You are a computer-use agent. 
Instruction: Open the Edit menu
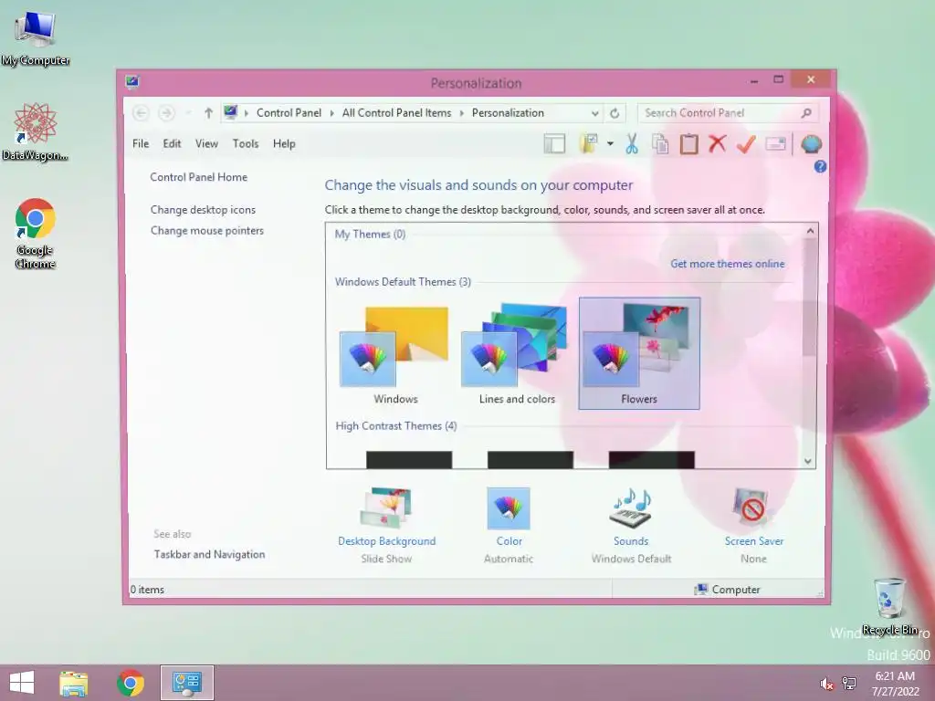(172, 143)
